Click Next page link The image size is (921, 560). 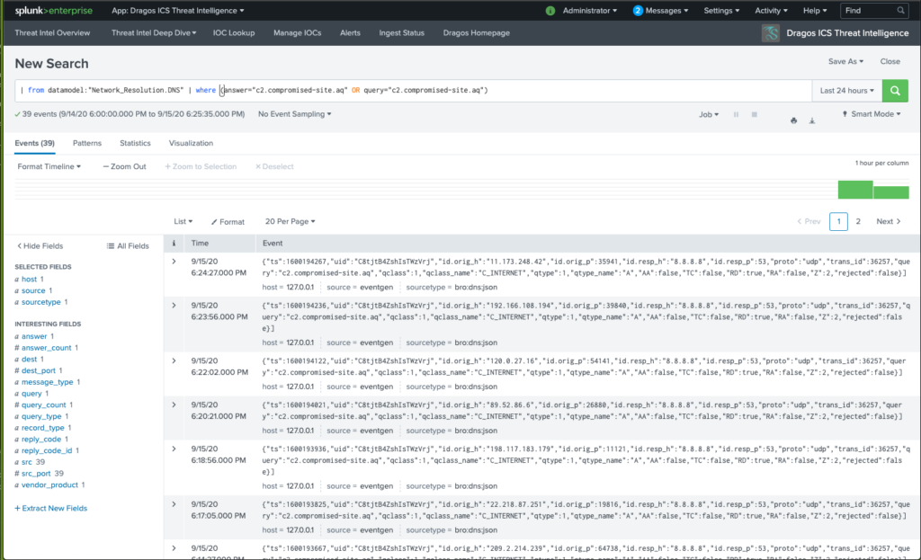tap(888, 221)
